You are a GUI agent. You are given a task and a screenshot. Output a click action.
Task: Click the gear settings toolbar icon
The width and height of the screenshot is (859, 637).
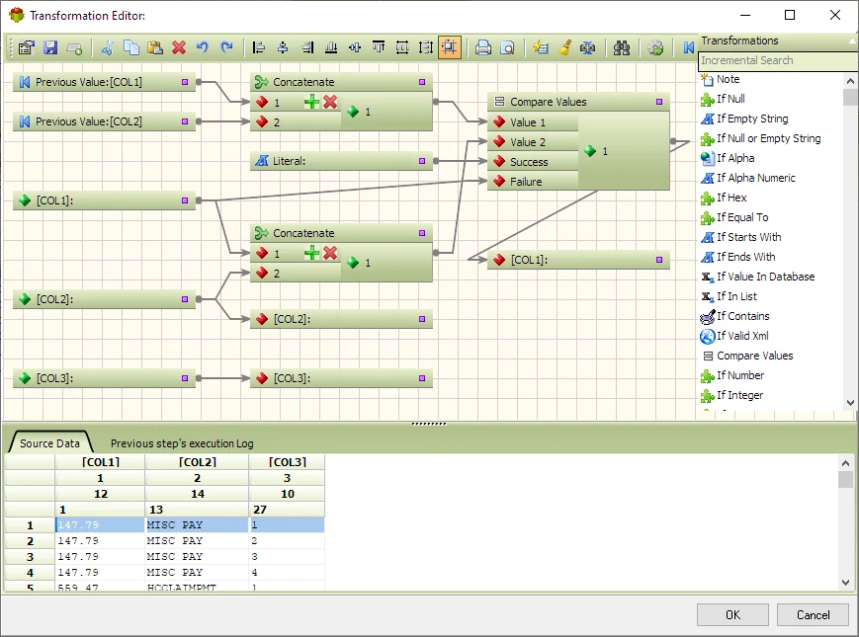(655, 47)
